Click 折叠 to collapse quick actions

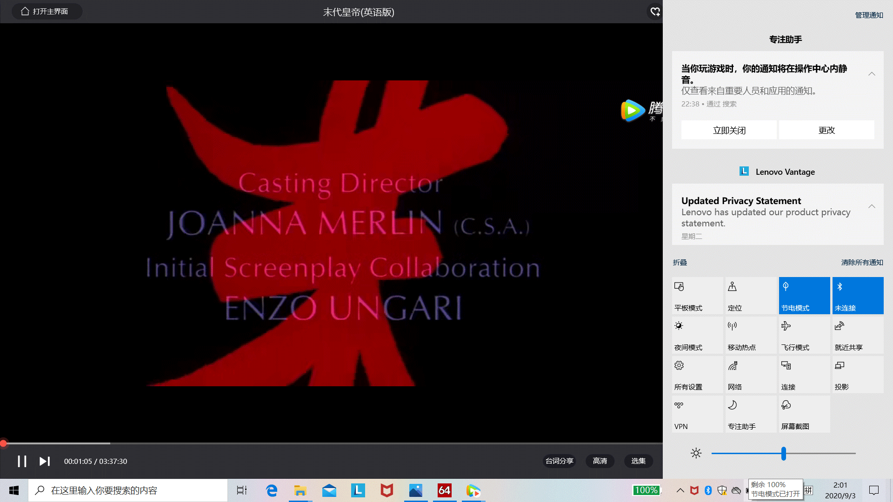click(680, 263)
